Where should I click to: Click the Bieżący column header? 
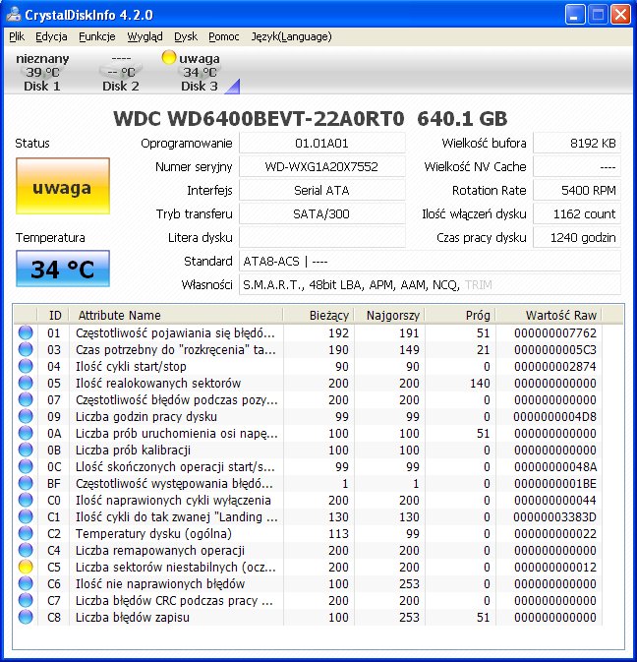pos(318,315)
